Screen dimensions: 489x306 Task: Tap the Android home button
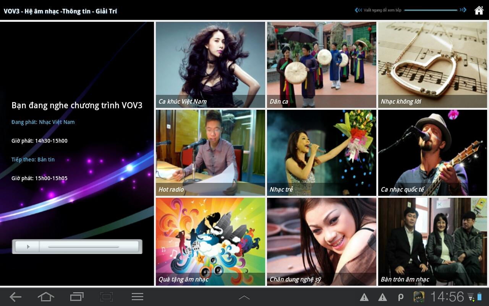tap(46, 297)
